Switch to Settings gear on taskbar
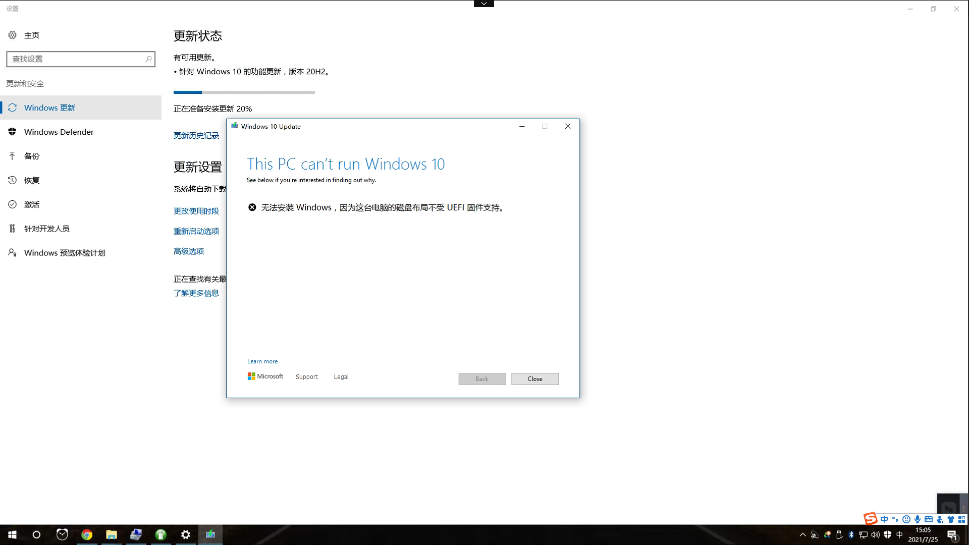969x545 pixels. click(x=186, y=534)
